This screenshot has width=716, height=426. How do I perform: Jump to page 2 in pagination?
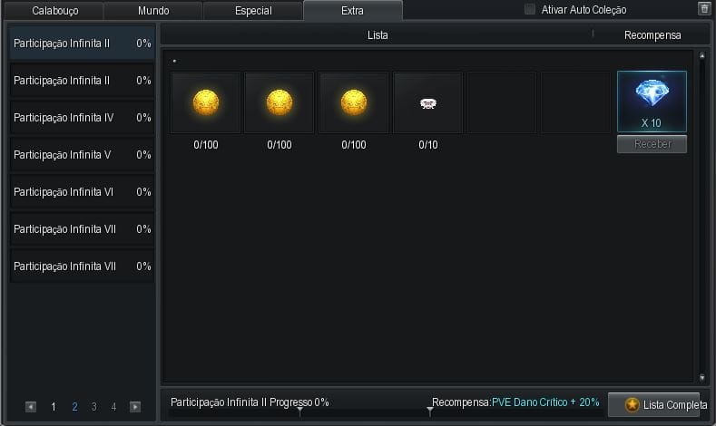pos(74,407)
